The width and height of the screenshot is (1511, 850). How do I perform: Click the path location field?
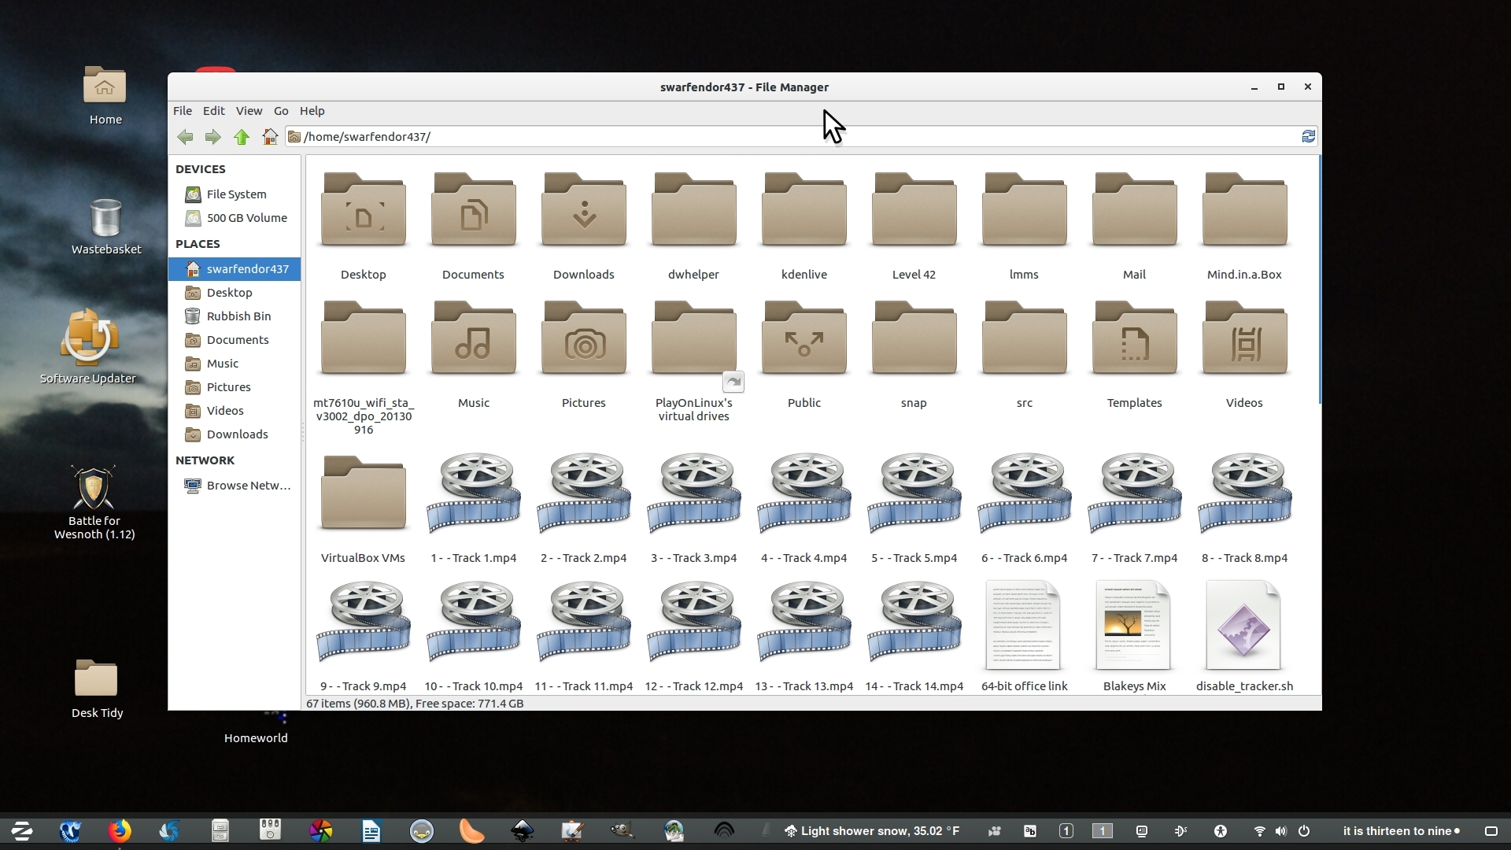pos(787,137)
